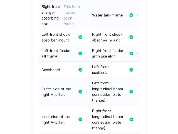Click Left front seatbelt green checkmark
178x134 pixels.
tap(131, 70)
